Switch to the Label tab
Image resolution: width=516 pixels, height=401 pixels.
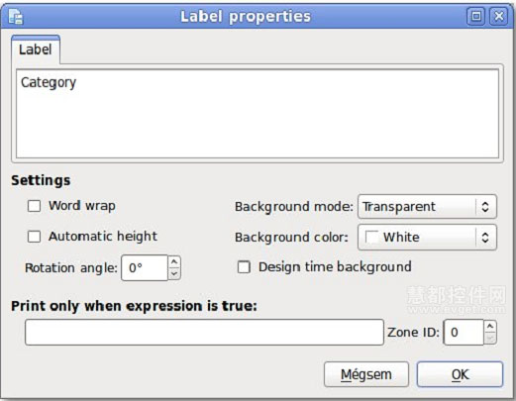pyautogui.click(x=36, y=50)
